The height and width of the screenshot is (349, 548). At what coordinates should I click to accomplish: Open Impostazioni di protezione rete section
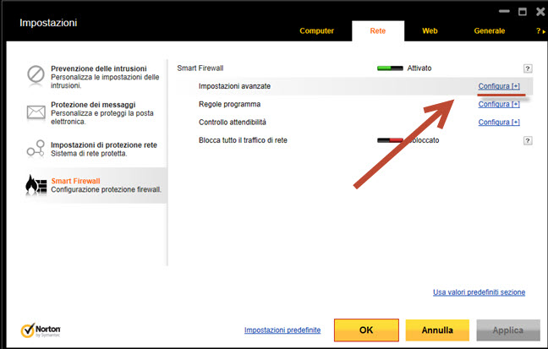pos(95,149)
